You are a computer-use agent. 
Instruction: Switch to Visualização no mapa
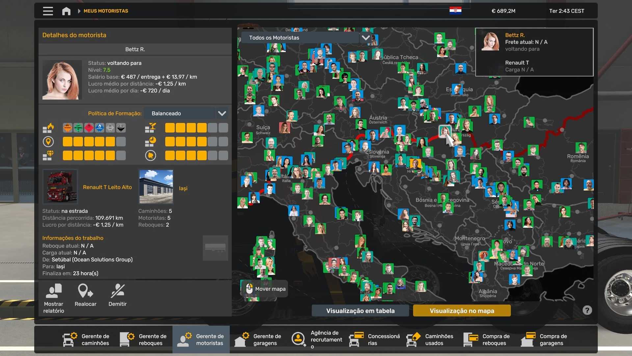point(461,311)
